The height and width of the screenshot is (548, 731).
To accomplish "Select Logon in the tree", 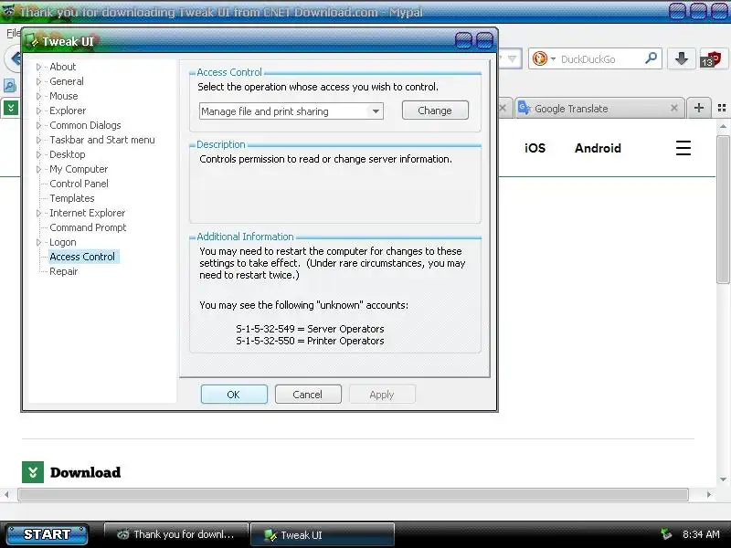I will [x=62, y=242].
